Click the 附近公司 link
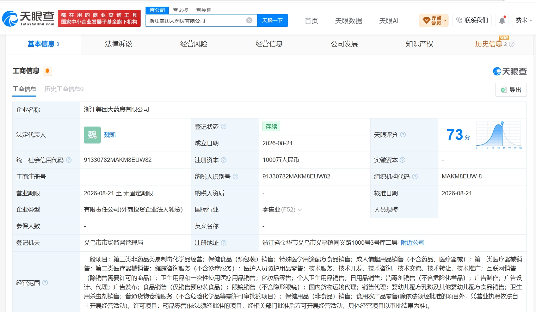The height and width of the screenshot is (312, 536). tap(413, 243)
